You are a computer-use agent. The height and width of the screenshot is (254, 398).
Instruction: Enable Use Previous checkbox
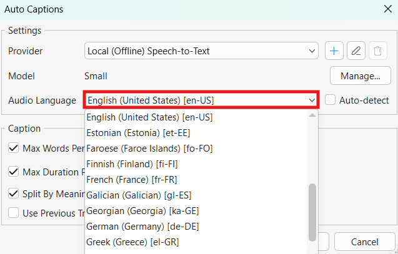[x=14, y=213]
